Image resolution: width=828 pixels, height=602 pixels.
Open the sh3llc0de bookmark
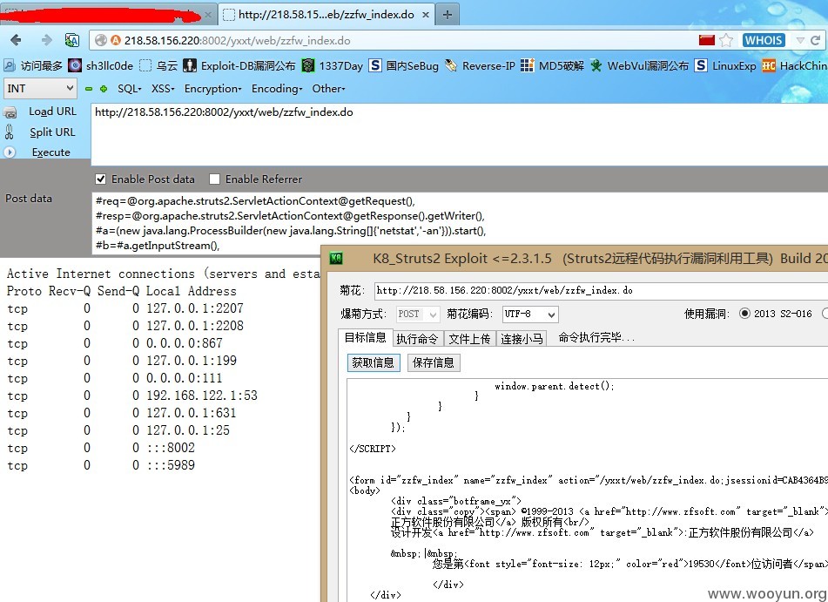pos(100,65)
